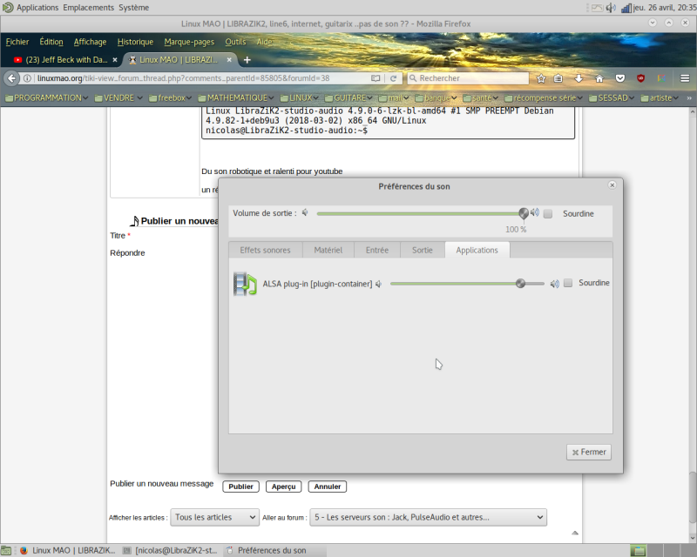Viewport: 697px width, 557px height.
Task: Switch to terminal window in taskbar
Action: (x=171, y=551)
